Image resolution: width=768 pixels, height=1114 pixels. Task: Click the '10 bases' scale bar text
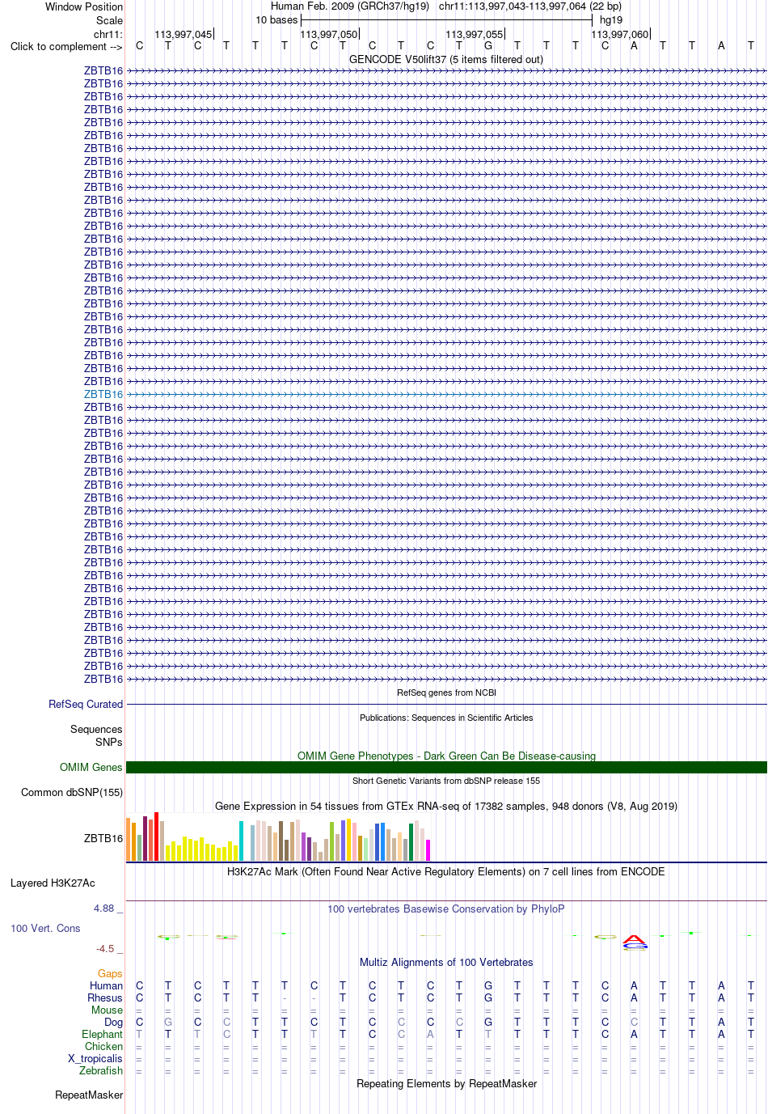tap(276, 19)
